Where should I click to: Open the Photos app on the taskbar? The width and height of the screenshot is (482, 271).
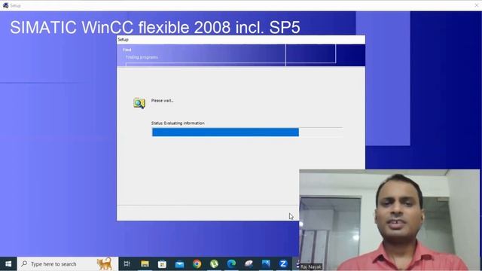[266, 263]
